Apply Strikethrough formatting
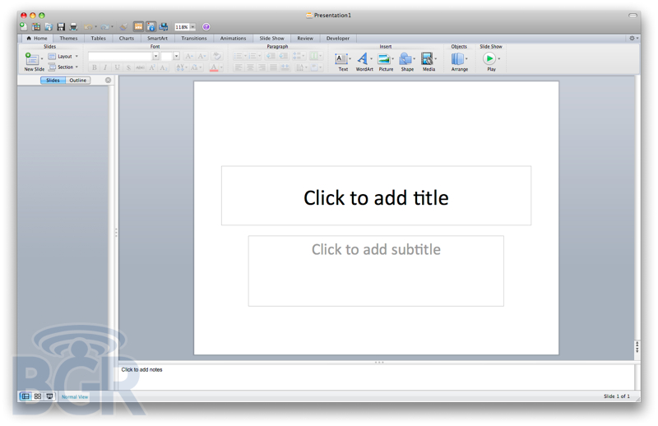Viewport: 658px width, 426px height. (x=140, y=67)
